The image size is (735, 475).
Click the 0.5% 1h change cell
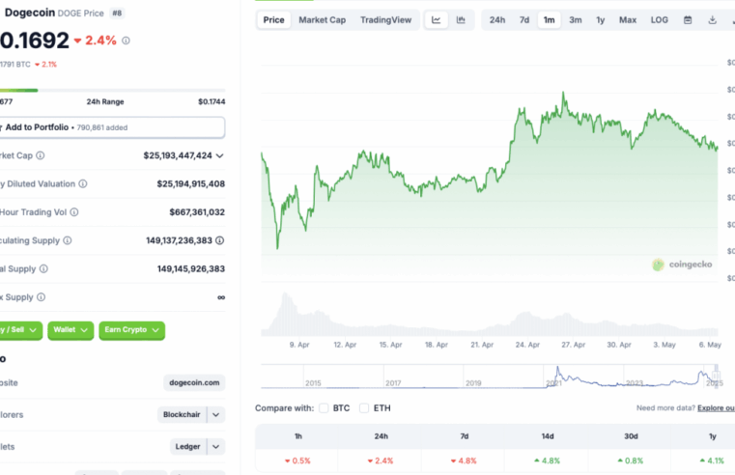point(297,461)
